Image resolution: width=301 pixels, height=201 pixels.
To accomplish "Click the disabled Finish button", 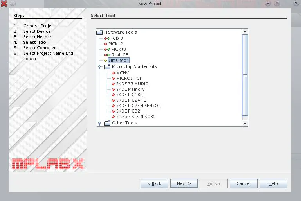I will (214, 183).
